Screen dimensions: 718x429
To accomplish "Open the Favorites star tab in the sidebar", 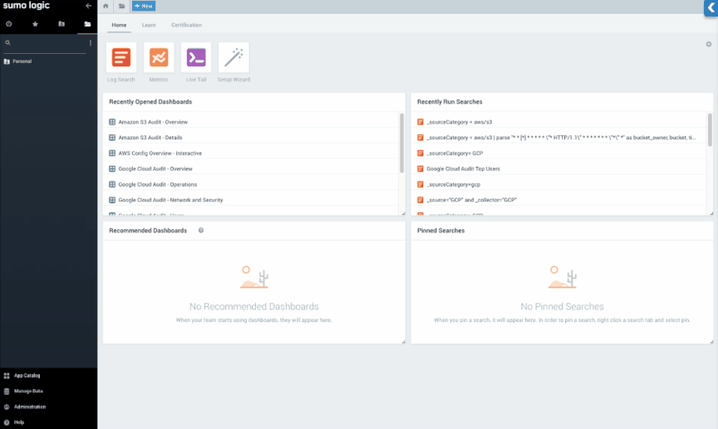I will pos(35,24).
